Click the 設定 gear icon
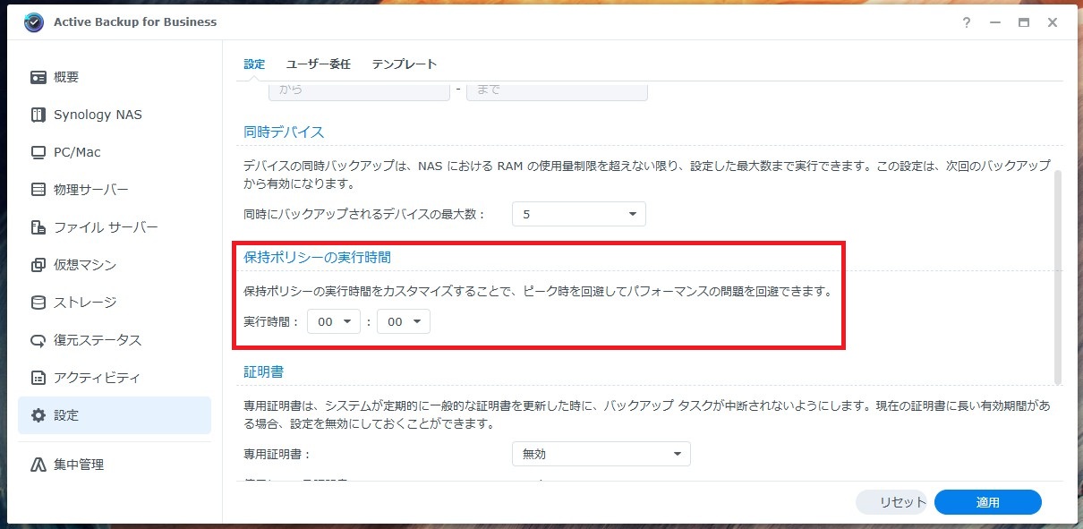The width and height of the screenshot is (1083, 529). pyautogui.click(x=38, y=415)
